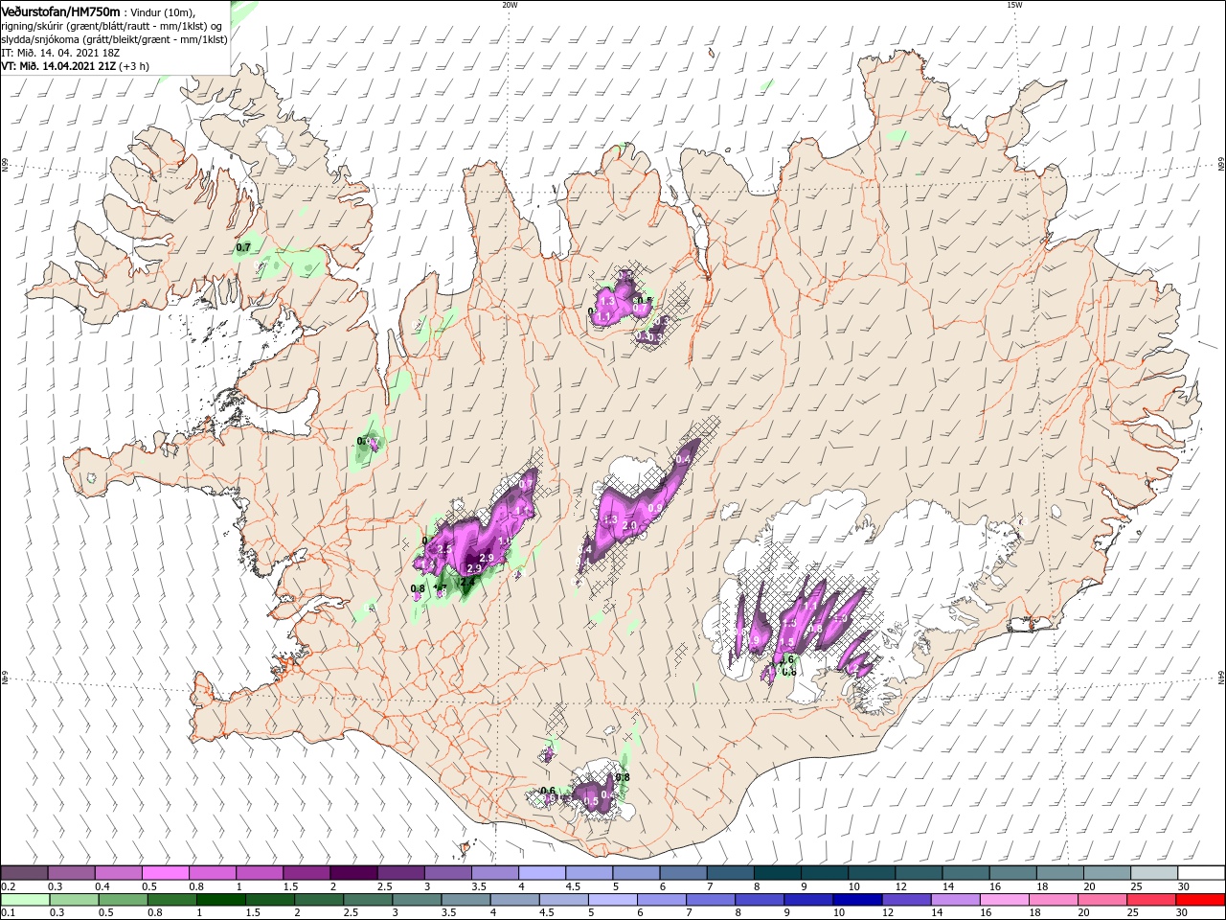Click the pink 0.5–0.8 swatch in top legend row
This screenshot has height=920, width=1226.
(165, 873)
